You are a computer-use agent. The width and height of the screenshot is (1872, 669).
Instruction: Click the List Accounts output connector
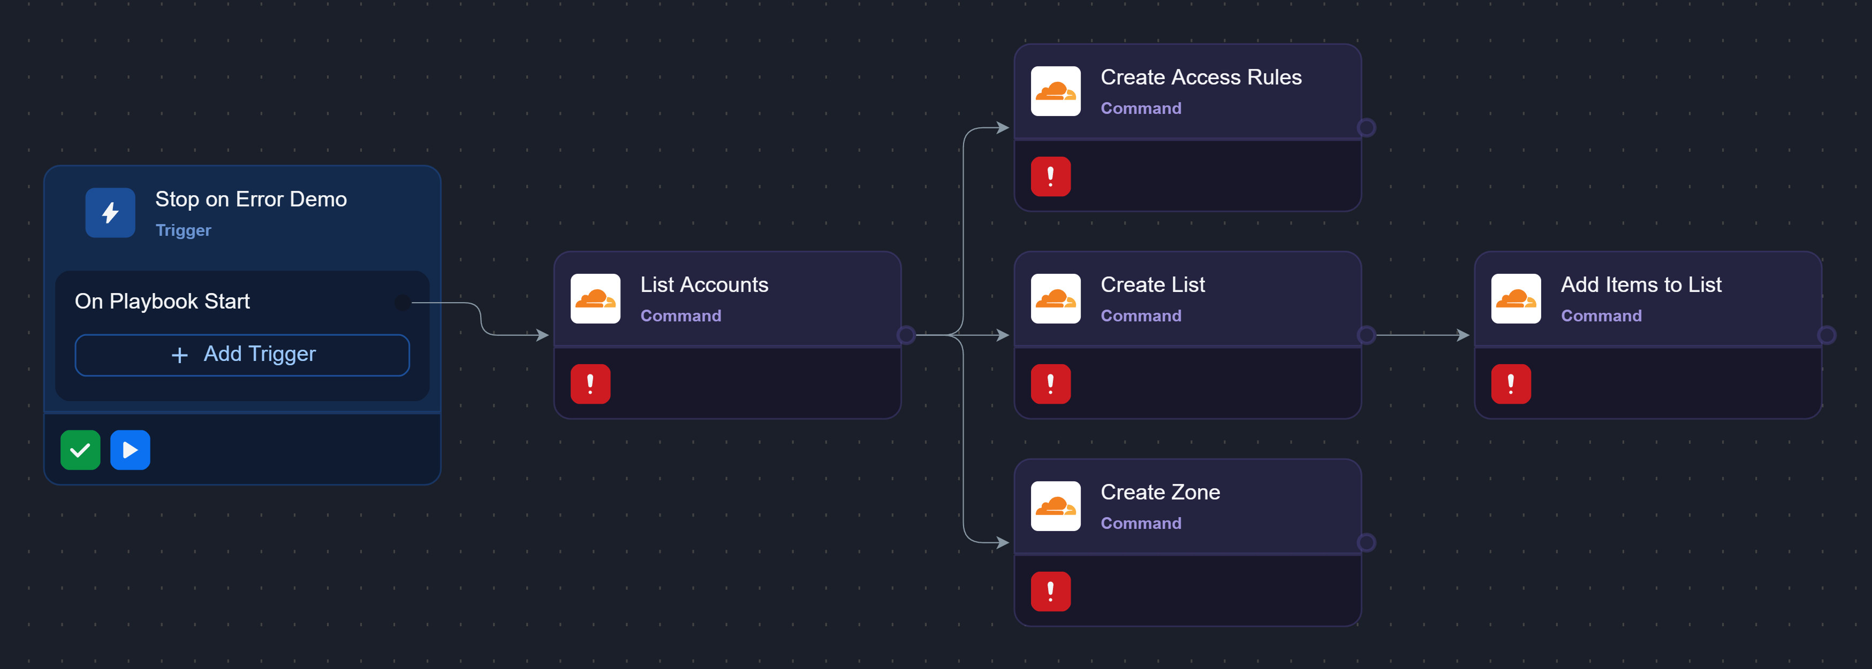(905, 335)
